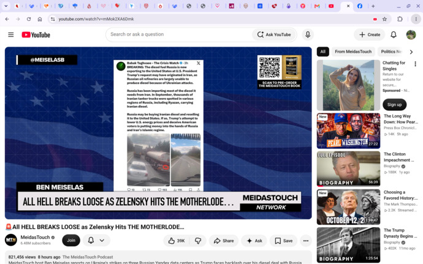Save video to a playlist
423x264 pixels.
pos(283,241)
